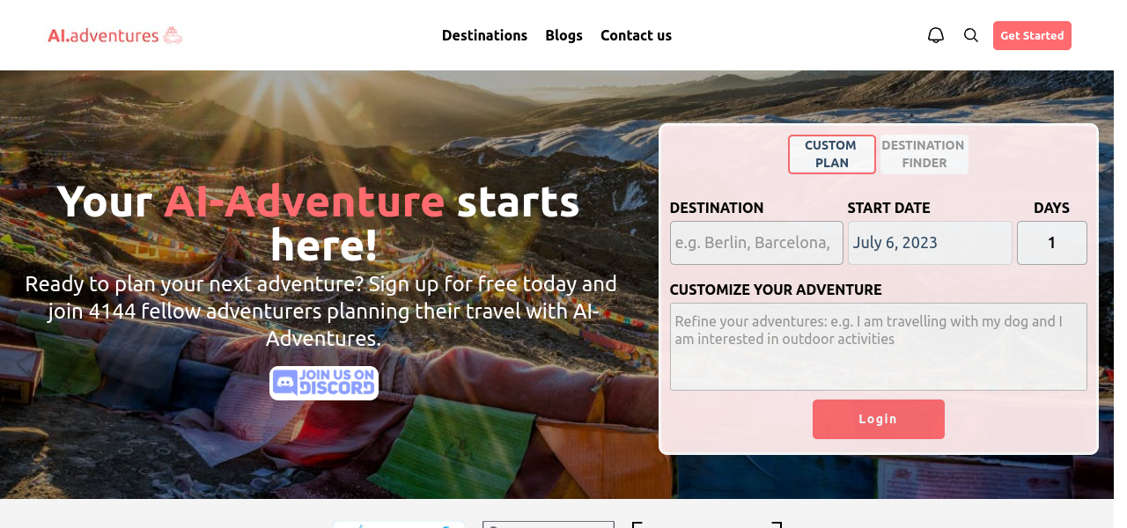This screenshot has height=528, width=1127.
Task: Open the Start Date picker field
Action: [x=929, y=243]
